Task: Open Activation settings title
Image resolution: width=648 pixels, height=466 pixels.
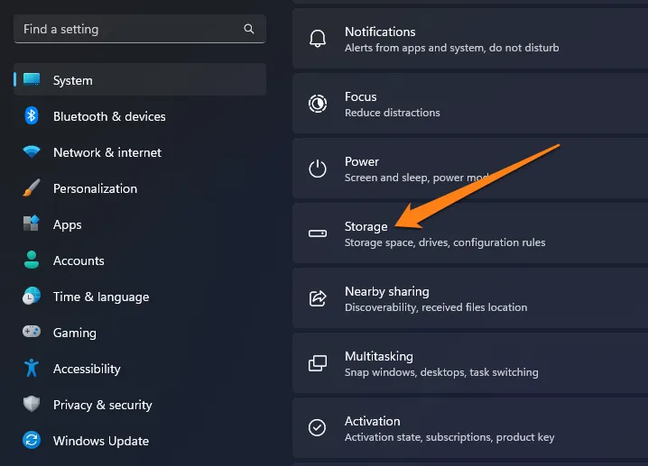Action: pyautogui.click(x=373, y=421)
